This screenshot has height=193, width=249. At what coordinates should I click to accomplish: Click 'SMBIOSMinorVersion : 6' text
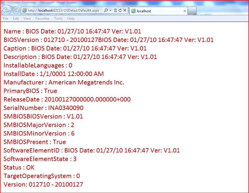tap(39, 133)
